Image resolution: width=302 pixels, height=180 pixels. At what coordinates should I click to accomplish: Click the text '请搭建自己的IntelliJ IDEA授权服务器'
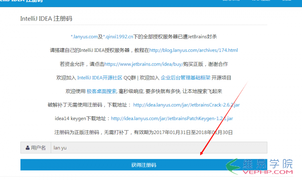tap(89, 50)
